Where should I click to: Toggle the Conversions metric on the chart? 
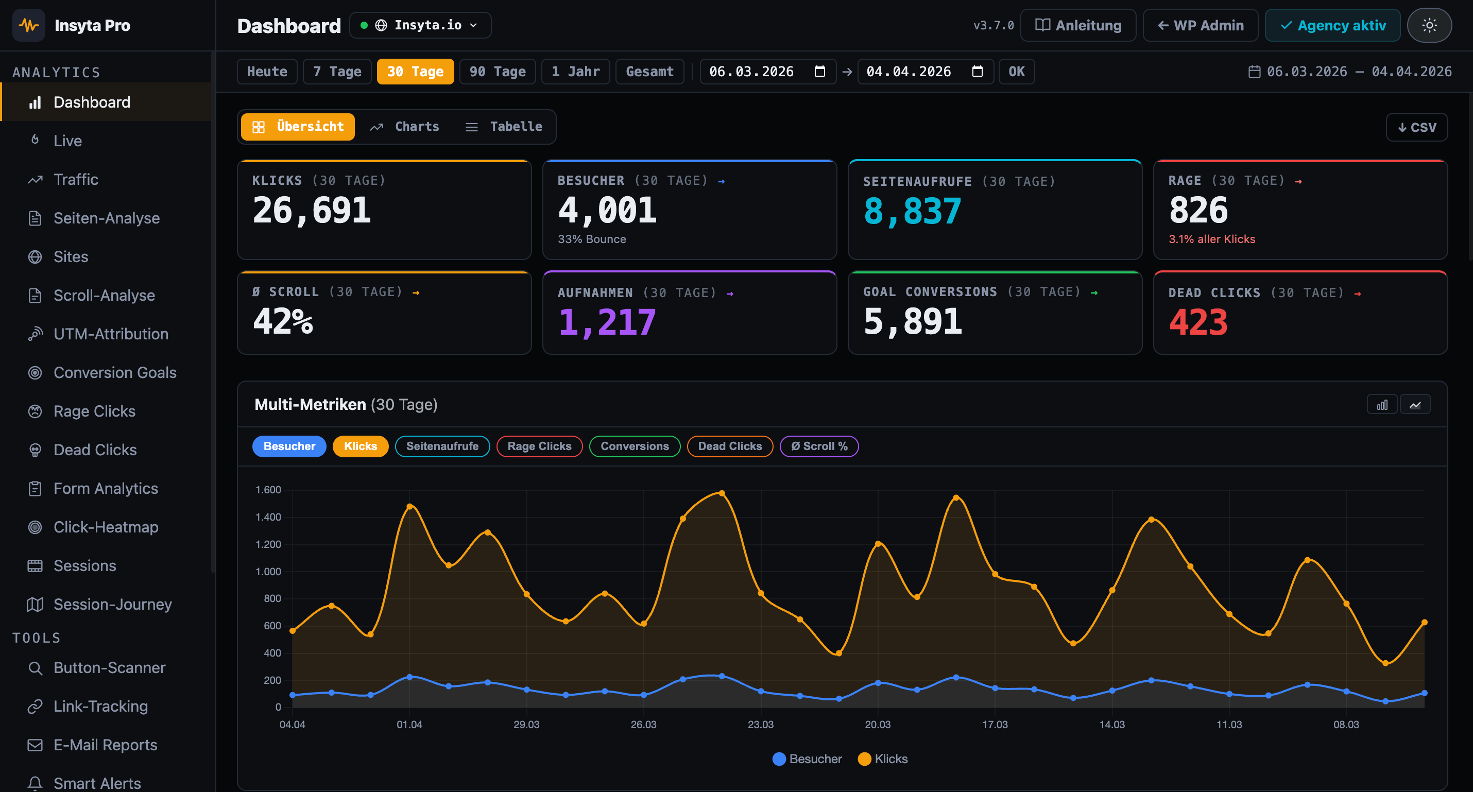click(634, 446)
